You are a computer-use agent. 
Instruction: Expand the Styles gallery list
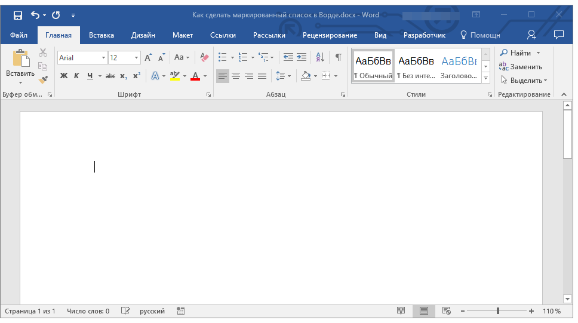pyautogui.click(x=485, y=78)
